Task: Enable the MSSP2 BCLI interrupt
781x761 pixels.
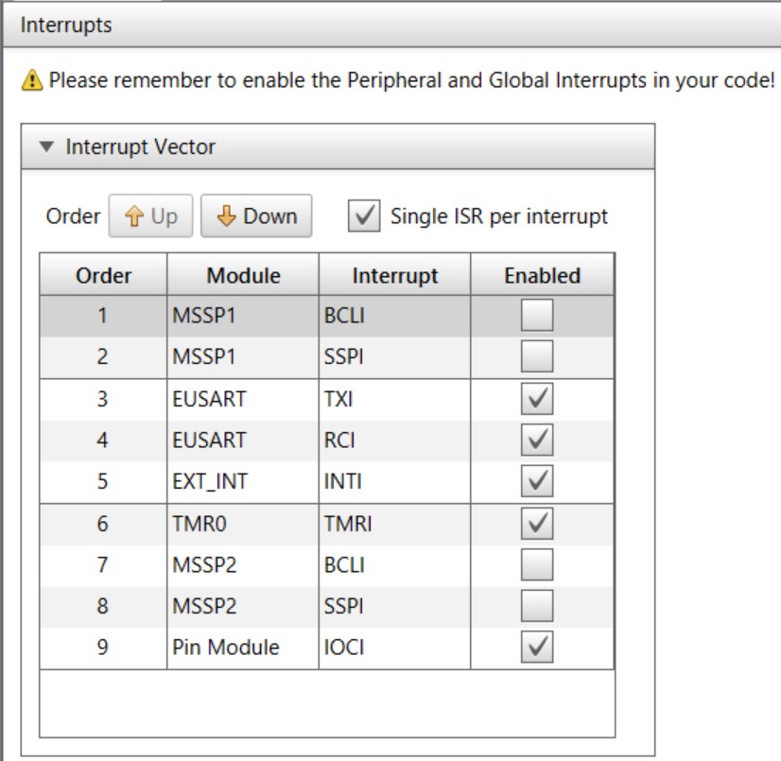Action: [x=537, y=565]
